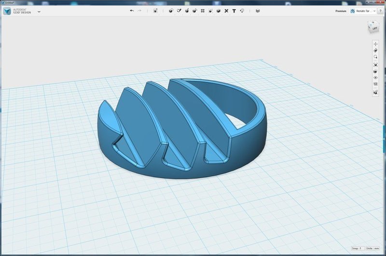Viewport: 386px width, 256px height.
Task: Select the Transform tool
Action: point(155,11)
